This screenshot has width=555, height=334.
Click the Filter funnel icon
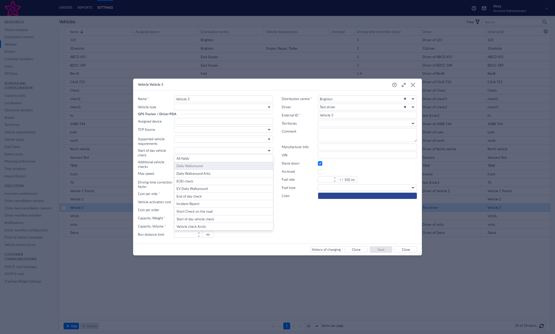[477, 22]
